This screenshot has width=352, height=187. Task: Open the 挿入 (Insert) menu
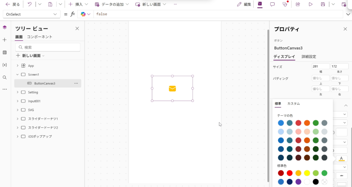78,4
